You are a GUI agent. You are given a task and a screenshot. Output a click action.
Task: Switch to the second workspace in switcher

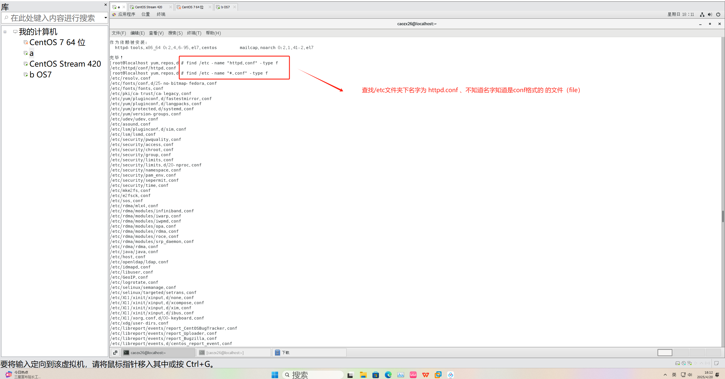coord(681,353)
